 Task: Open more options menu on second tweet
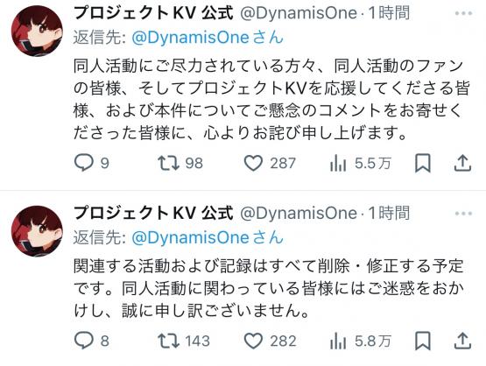(x=463, y=214)
